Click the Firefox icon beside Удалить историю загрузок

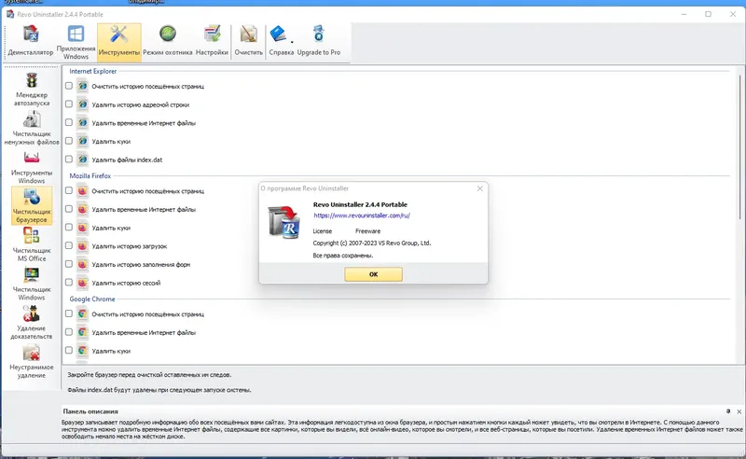[x=83, y=245]
